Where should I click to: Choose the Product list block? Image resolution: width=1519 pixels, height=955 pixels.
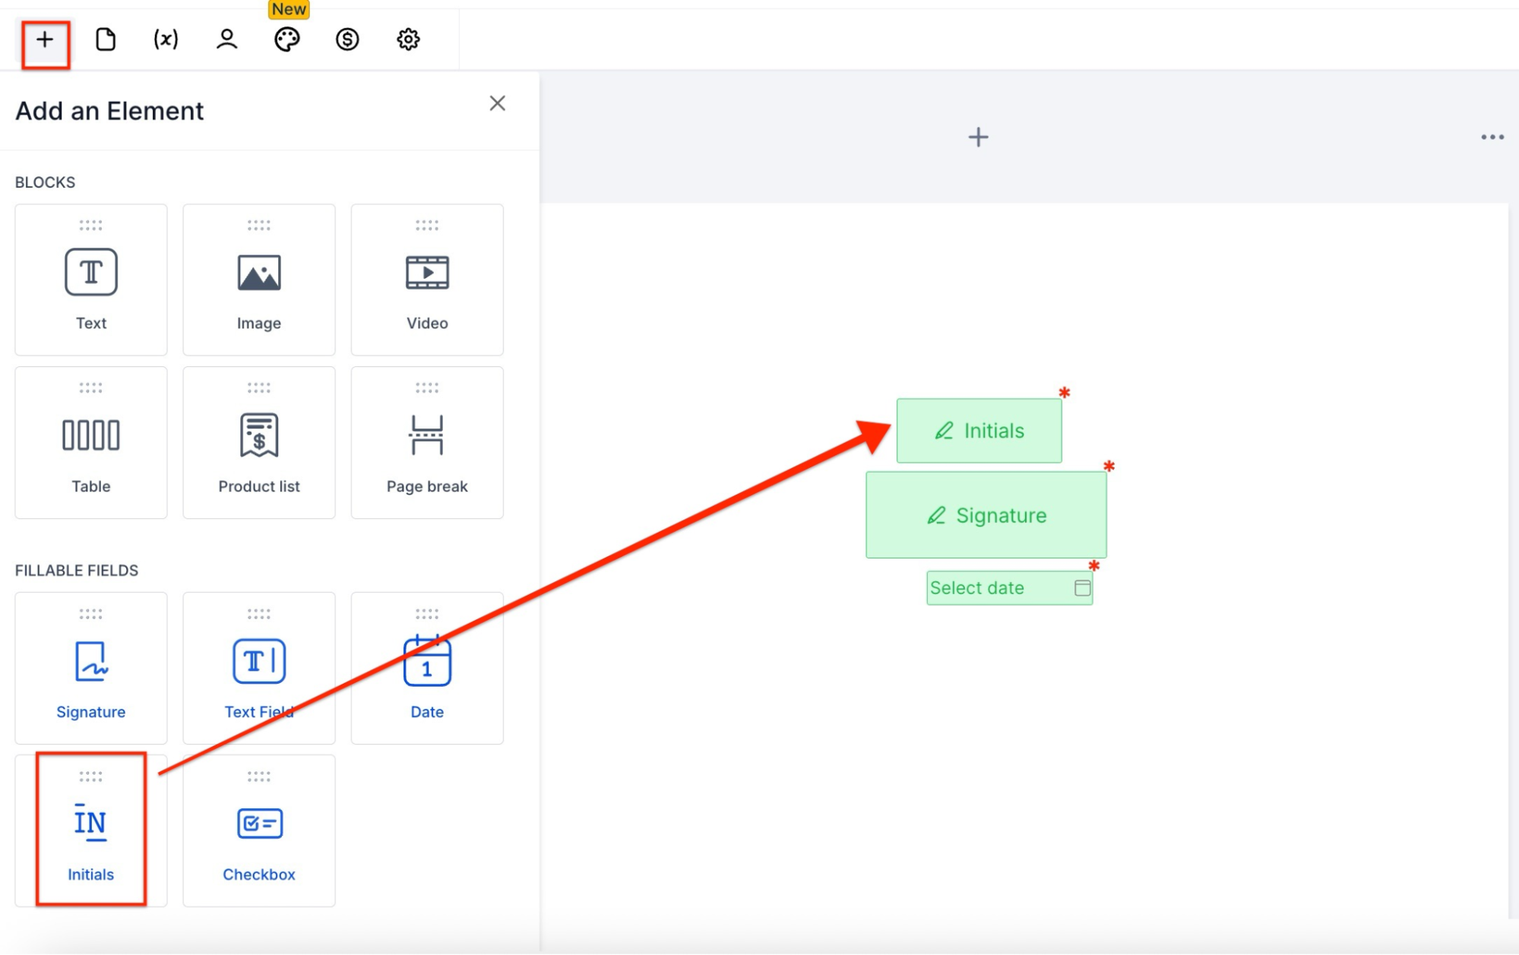(259, 443)
